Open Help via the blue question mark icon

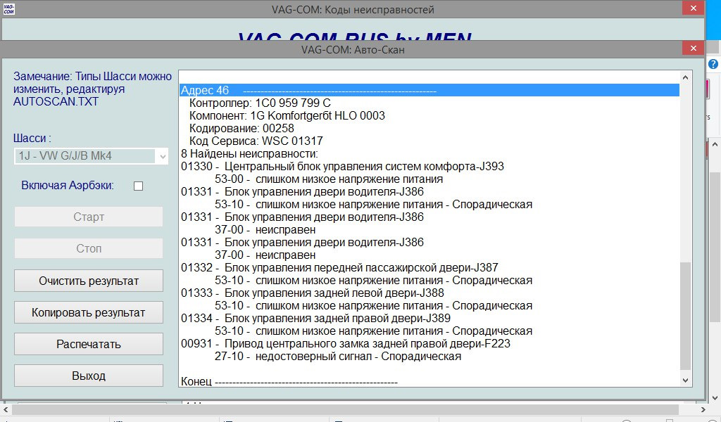pos(714,63)
